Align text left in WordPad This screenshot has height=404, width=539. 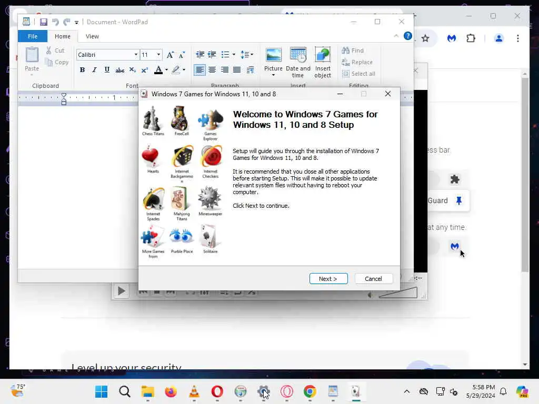199,70
